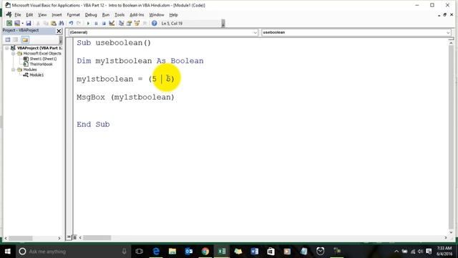Open Object Browser toolbar icon

click(137, 24)
